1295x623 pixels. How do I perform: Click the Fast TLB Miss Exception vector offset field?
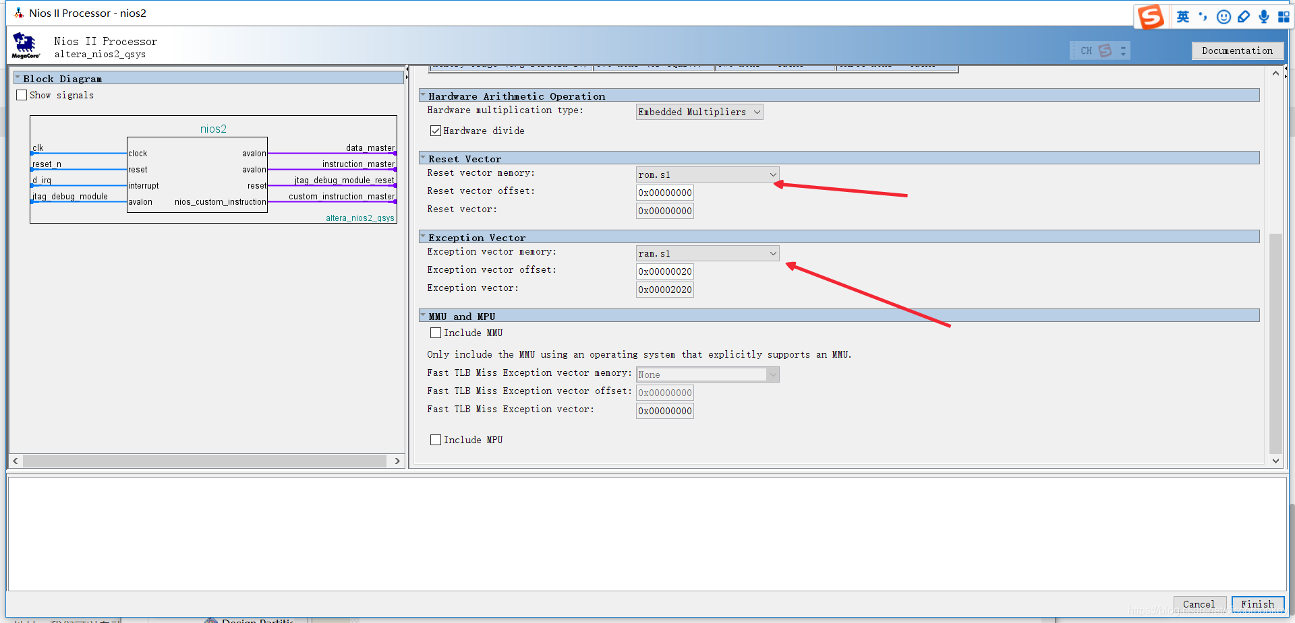click(x=665, y=393)
